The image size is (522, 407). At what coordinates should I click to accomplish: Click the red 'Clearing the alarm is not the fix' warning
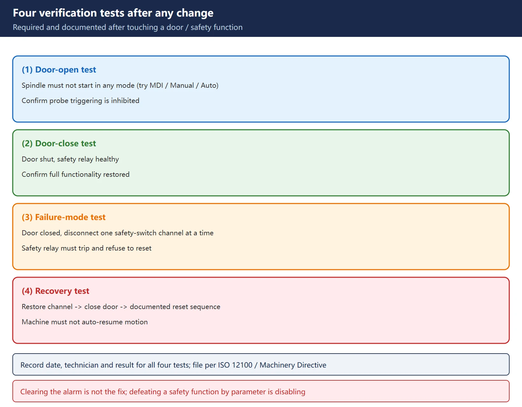(x=261, y=391)
